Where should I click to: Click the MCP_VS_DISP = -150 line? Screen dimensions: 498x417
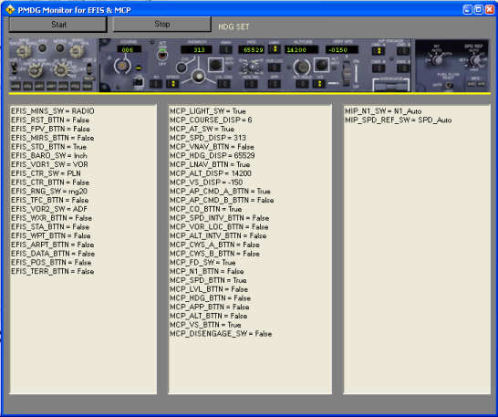(x=206, y=182)
